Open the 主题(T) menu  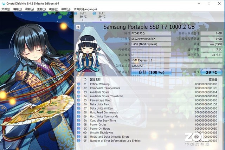[41, 9]
